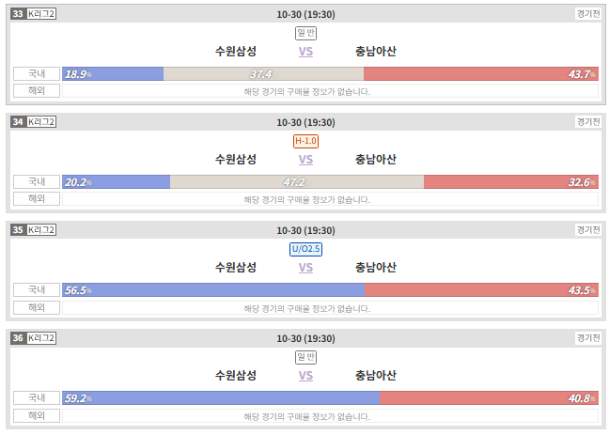Click the 일반 badge in match 33
The width and height of the screenshot is (609, 435).
(305, 33)
